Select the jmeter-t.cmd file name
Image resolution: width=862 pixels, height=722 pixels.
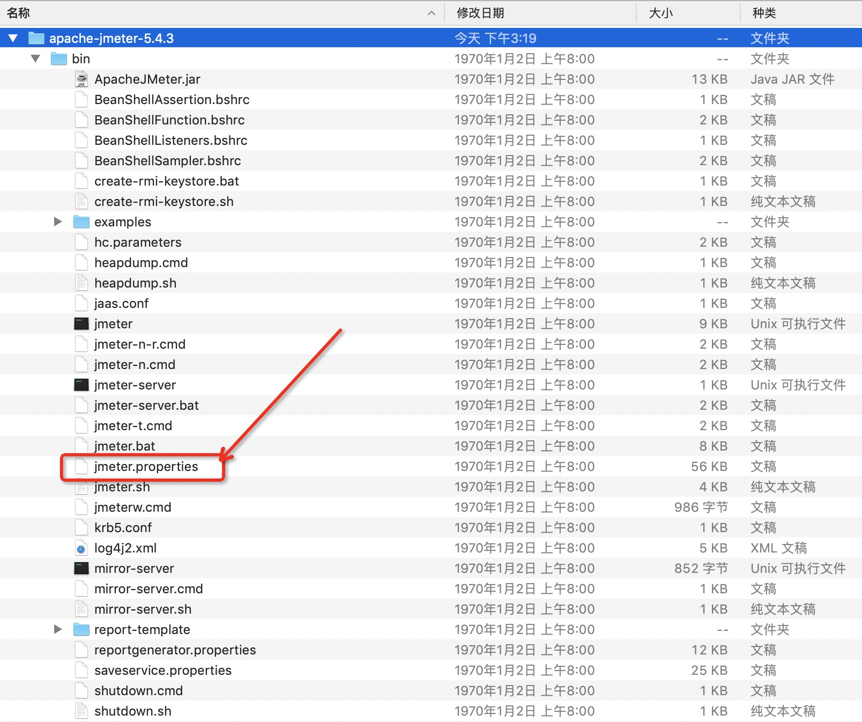point(133,426)
